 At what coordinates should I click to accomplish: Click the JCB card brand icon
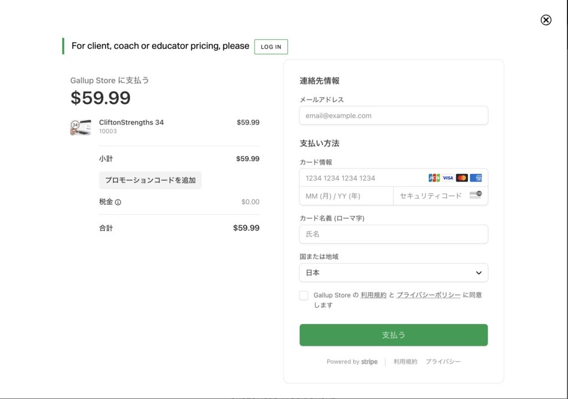[434, 178]
